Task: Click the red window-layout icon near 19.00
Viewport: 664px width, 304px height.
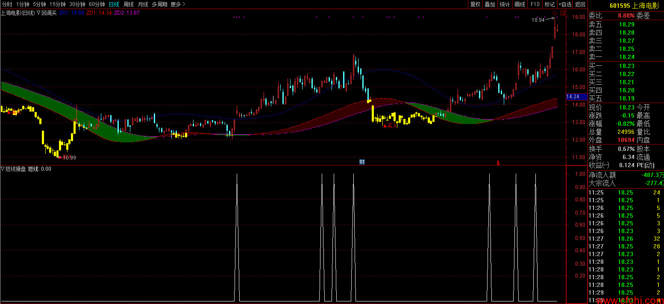Action: pos(562,13)
